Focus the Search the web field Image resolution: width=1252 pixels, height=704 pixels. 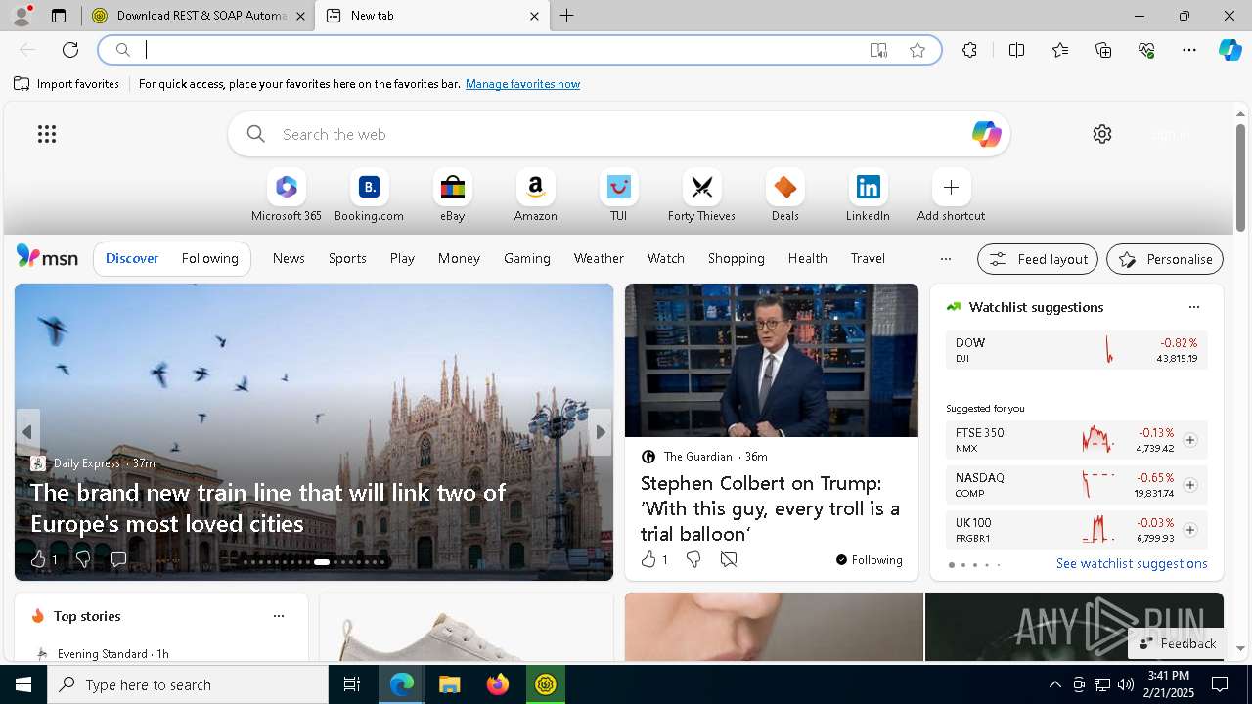pos(619,134)
